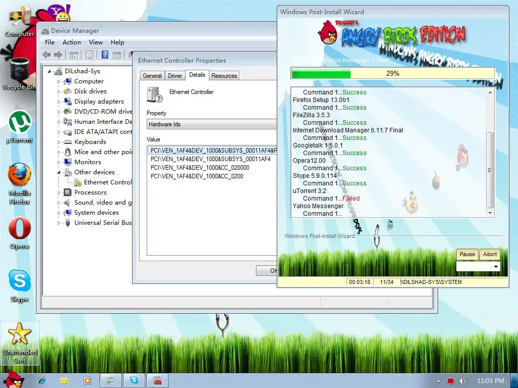Switch to the Skype taskbar button
518x388 pixels.
(134, 380)
